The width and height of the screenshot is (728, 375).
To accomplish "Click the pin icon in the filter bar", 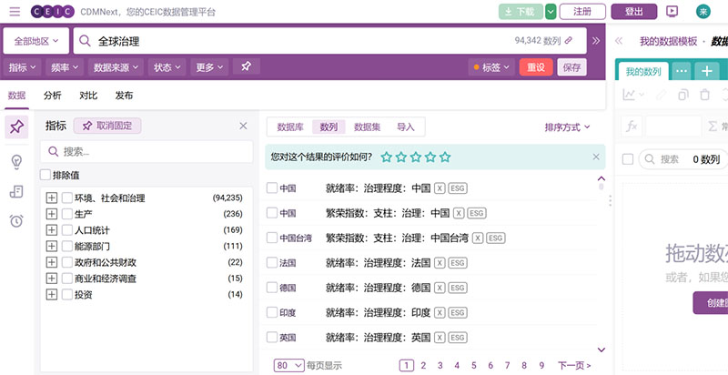I will [x=246, y=66].
